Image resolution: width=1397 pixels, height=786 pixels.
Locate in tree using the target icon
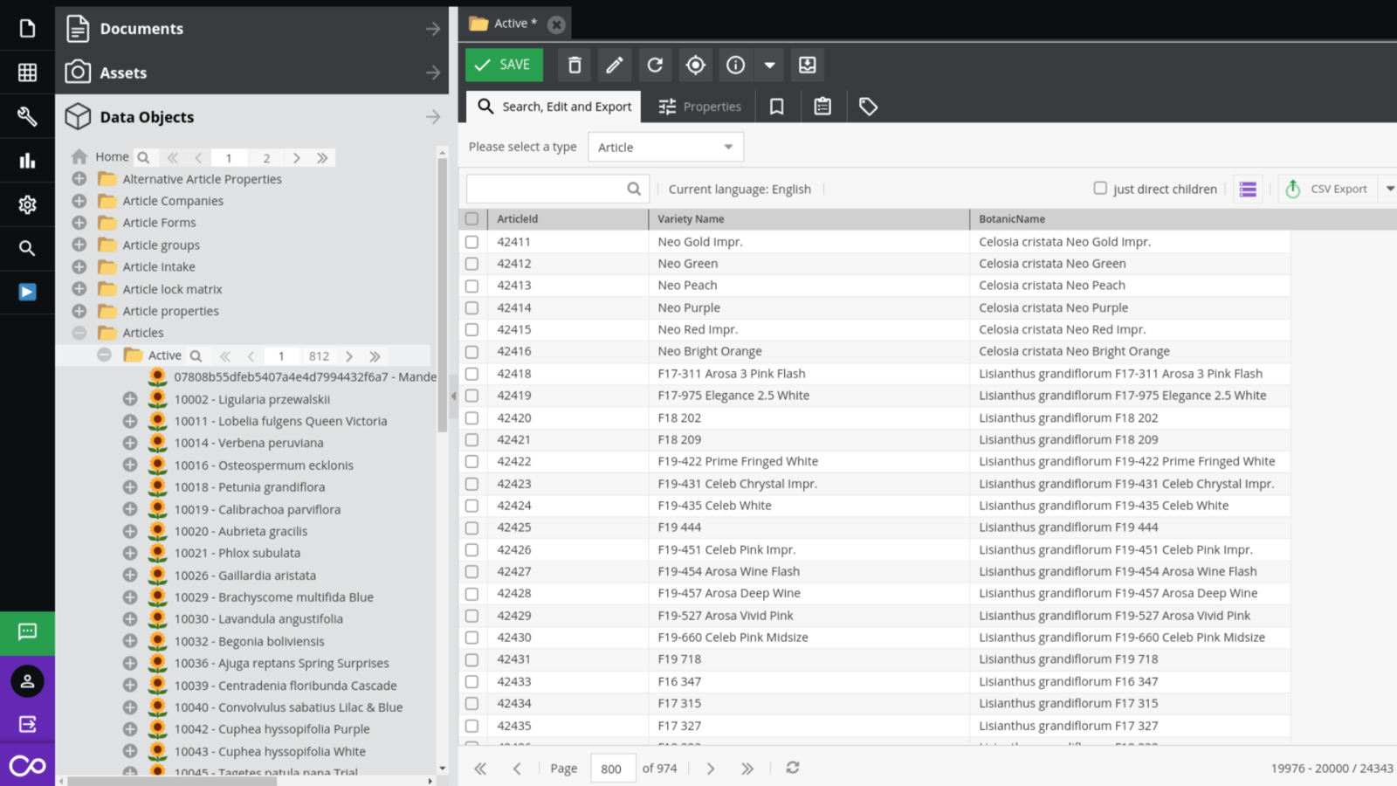[x=695, y=65]
